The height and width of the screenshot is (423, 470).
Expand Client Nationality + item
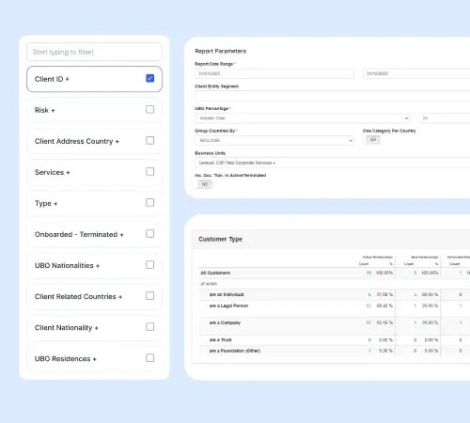(94, 327)
